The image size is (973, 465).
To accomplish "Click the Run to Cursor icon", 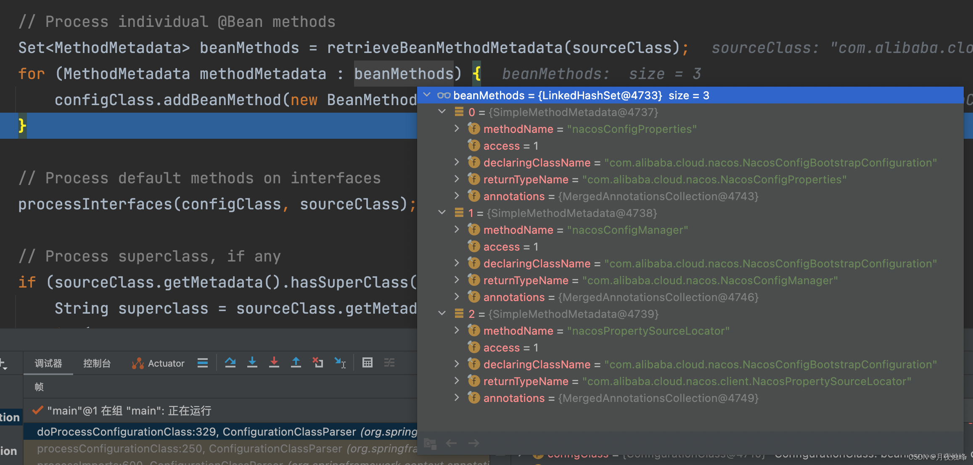I will [x=339, y=362].
